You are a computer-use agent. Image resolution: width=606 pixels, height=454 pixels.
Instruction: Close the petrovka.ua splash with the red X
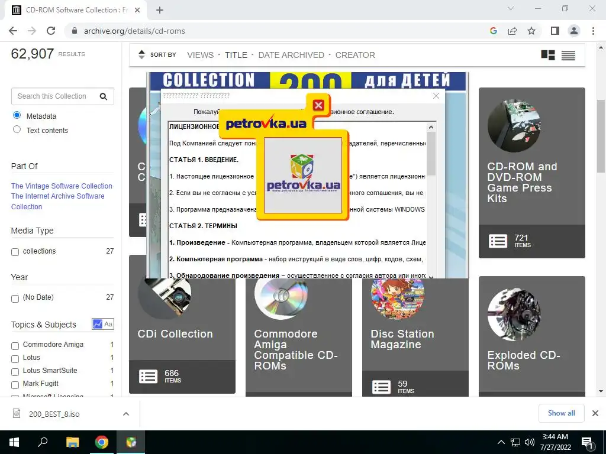click(x=318, y=105)
